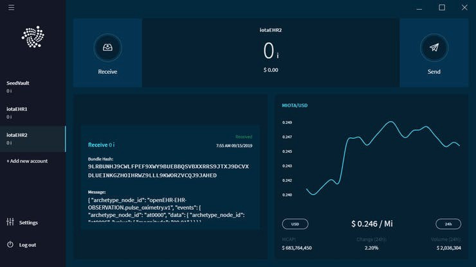Open the hamburger menu icon
Image resolution: width=476 pixels, height=267 pixels.
point(11,7)
